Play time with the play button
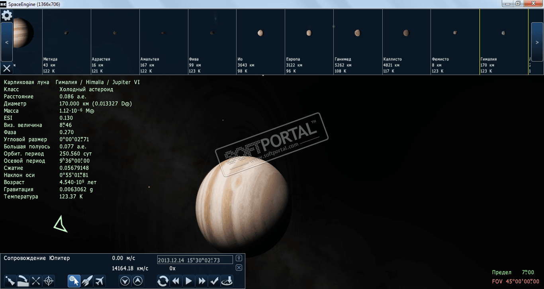The height and width of the screenshot is (289, 544). click(x=189, y=281)
